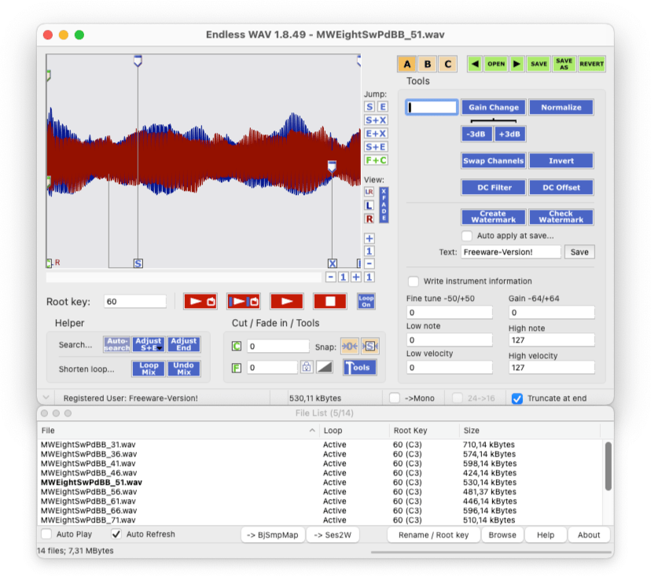Screen dimensions: 651x576
Task: Show only the right channel R view
Action: pos(369,218)
